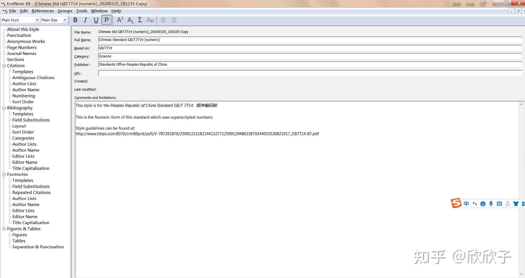The width and height of the screenshot is (525, 278).
Task: Select Sections in the style tree
Action: coord(16,60)
